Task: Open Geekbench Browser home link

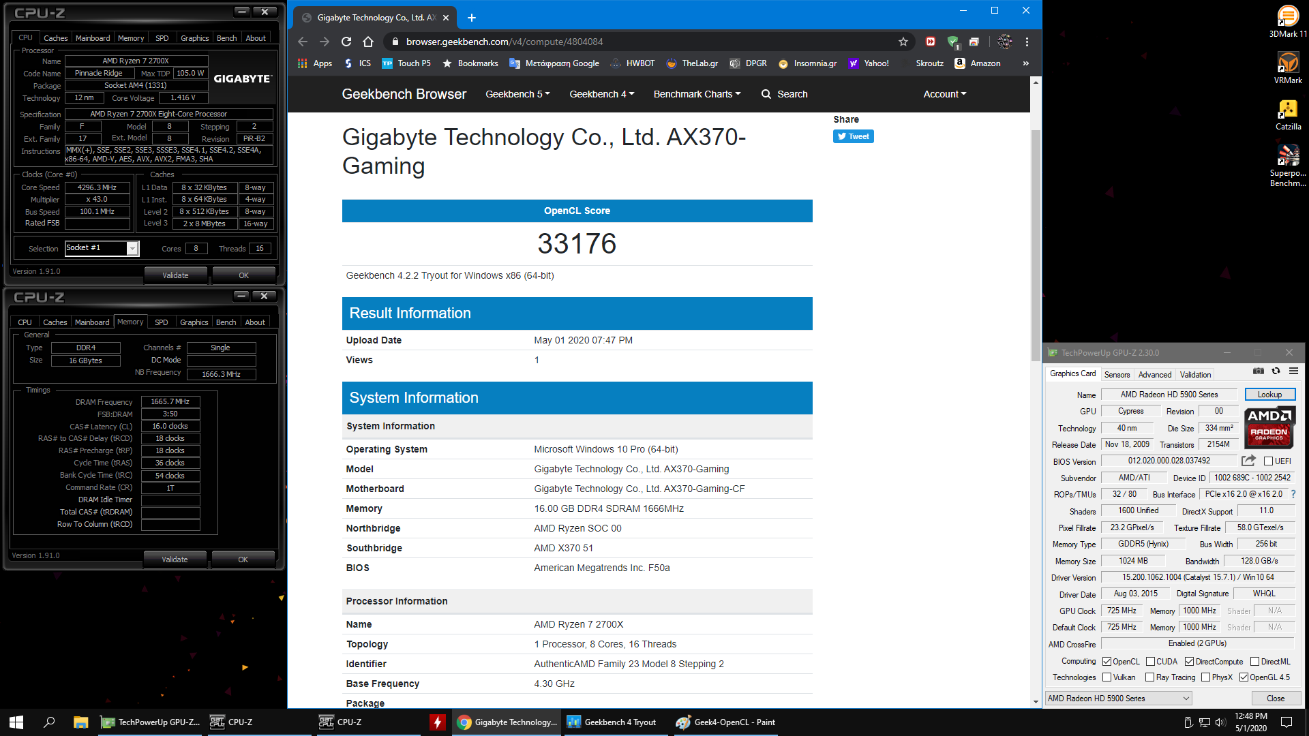Action: (404, 94)
